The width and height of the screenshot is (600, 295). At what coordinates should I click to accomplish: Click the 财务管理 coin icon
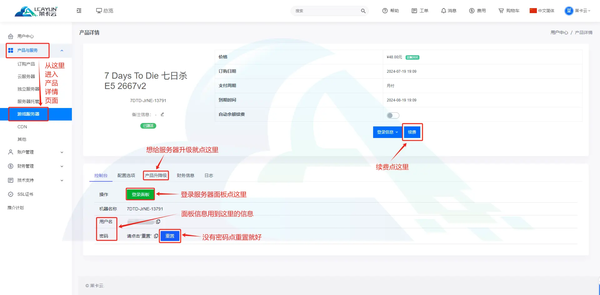click(x=11, y=166)
